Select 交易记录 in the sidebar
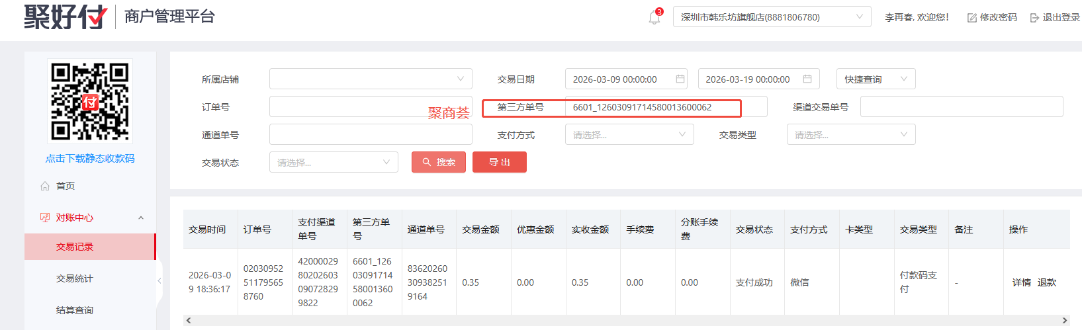 point(90,247)
